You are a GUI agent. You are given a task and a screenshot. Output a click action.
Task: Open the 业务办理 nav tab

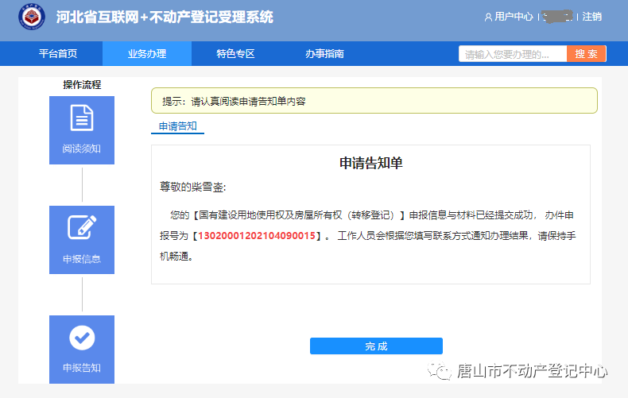147,54
